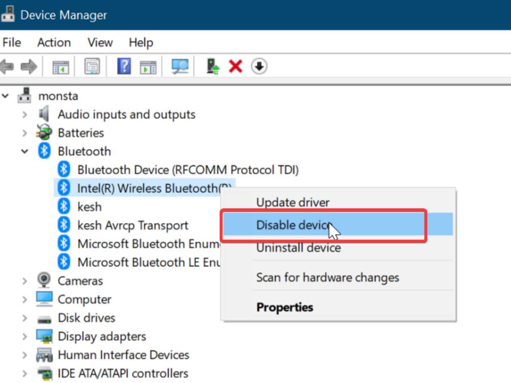Open Help via blue question-mark icon
Screen dimensions: 511x383
point(124,66)
